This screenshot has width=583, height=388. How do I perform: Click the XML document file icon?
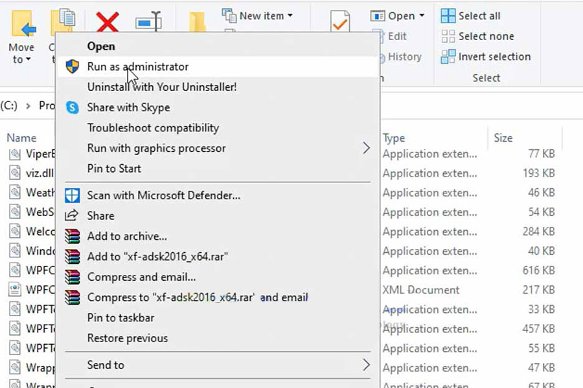click(x=15, y=290)
